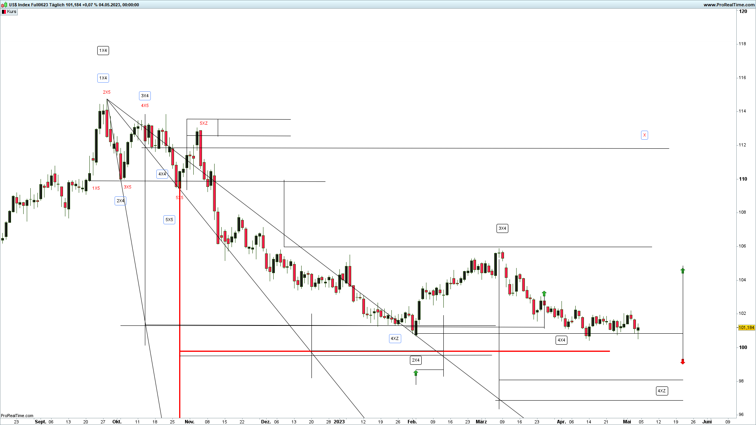Click the red 3X5 label
This screenshot has height=425, width=756.
click(x=128, y=187)
